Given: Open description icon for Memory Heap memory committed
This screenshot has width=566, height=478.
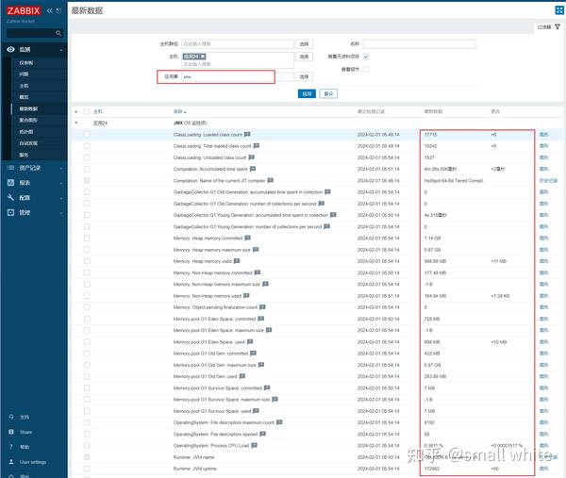Looking at the screenshot, I should point(247,239).
